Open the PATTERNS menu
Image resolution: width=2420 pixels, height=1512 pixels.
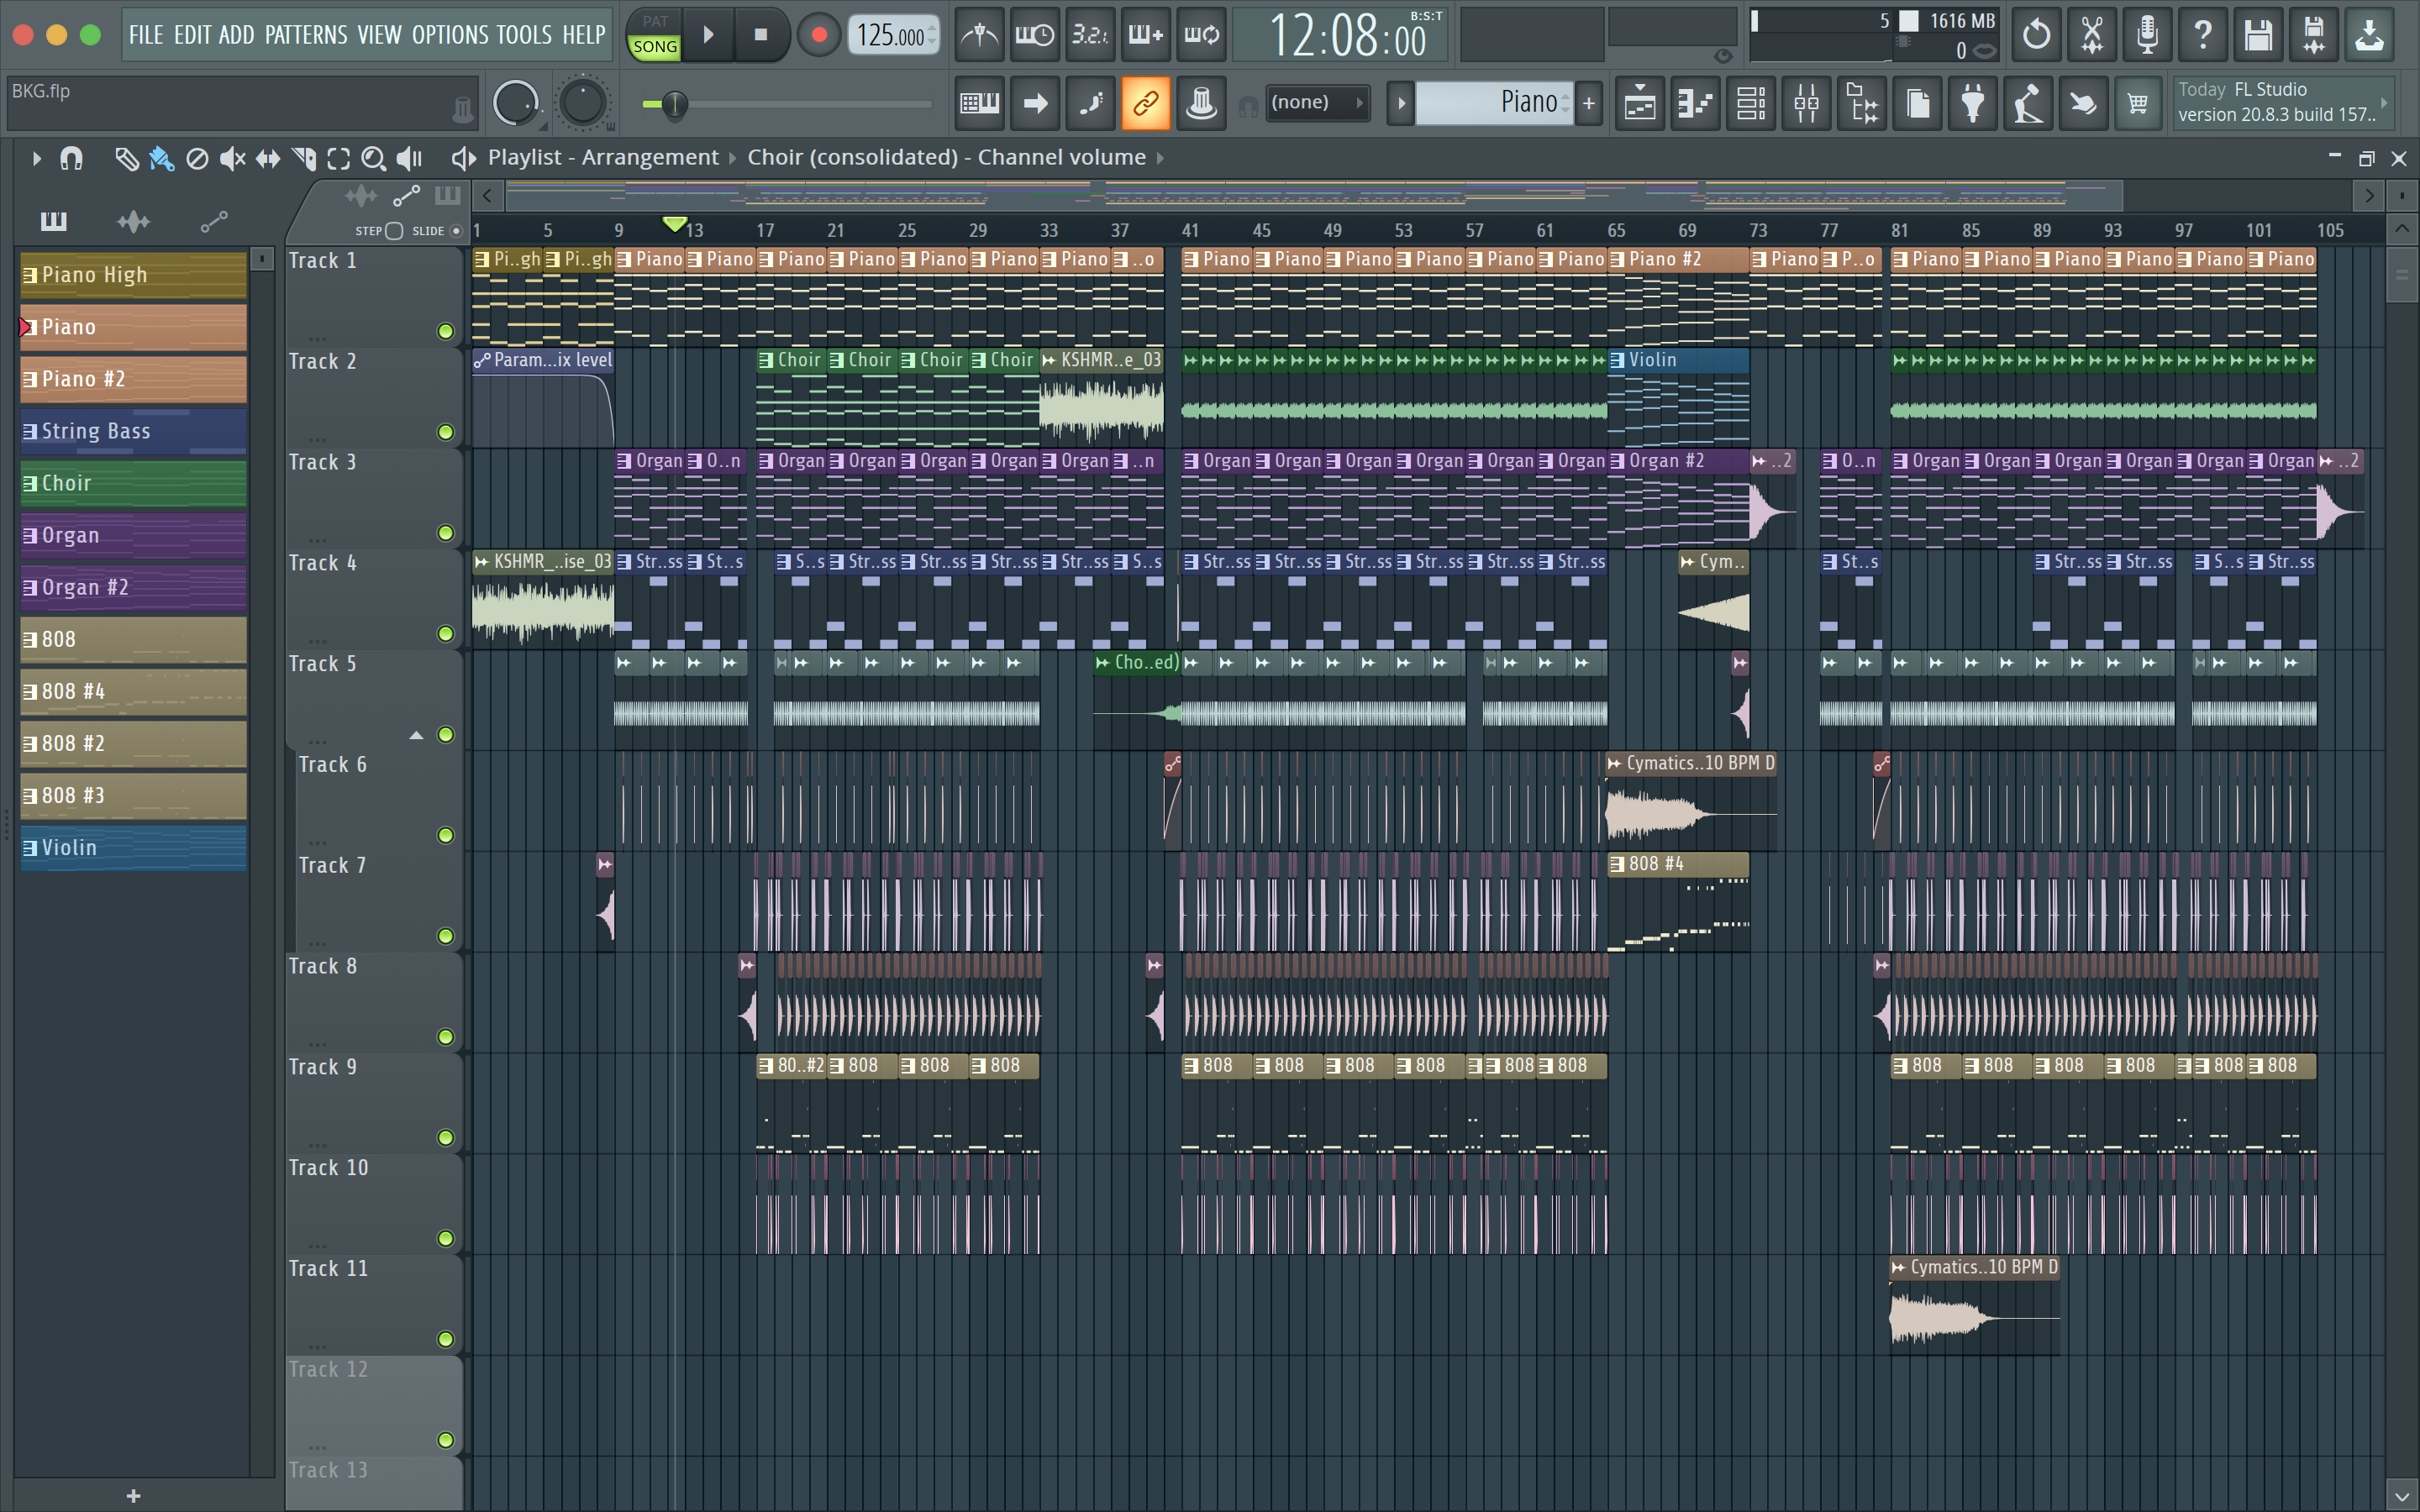(x=306, y=35)
